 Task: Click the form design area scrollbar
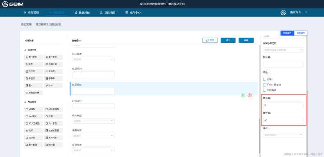coord(260,136)
